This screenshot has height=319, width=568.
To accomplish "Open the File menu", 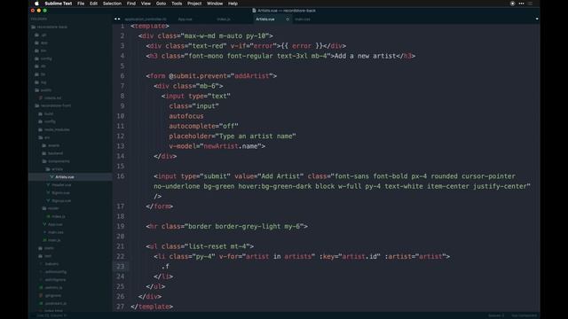I will (81, 4).
